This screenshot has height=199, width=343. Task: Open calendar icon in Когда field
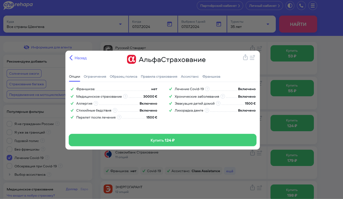point(169,24)
